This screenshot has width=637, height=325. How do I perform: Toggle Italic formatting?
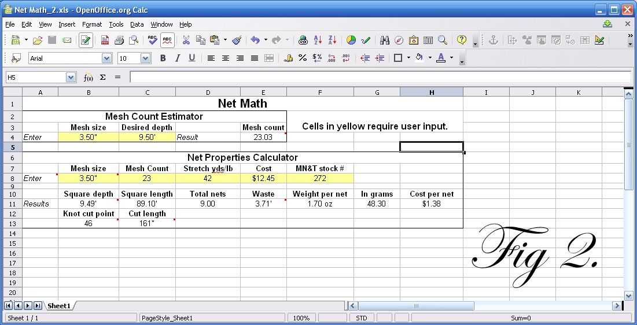pos(177,58)
